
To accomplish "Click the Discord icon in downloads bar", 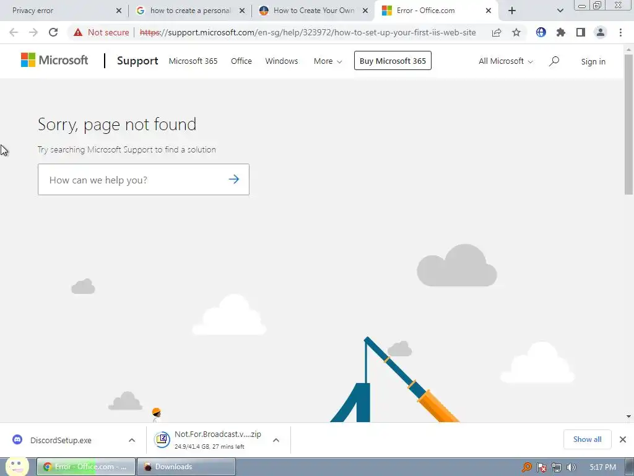I will [x=17, y=439].
